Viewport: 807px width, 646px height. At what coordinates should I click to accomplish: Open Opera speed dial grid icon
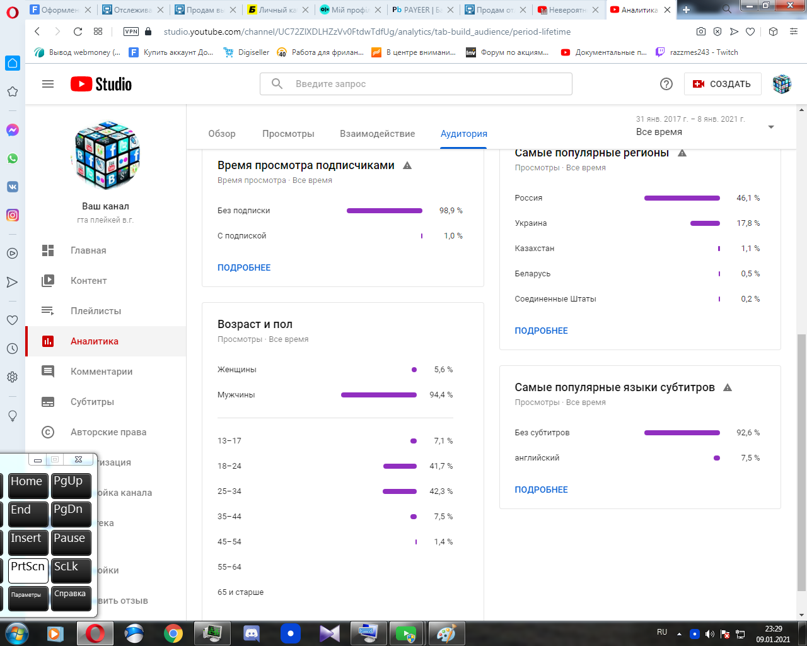98,32
